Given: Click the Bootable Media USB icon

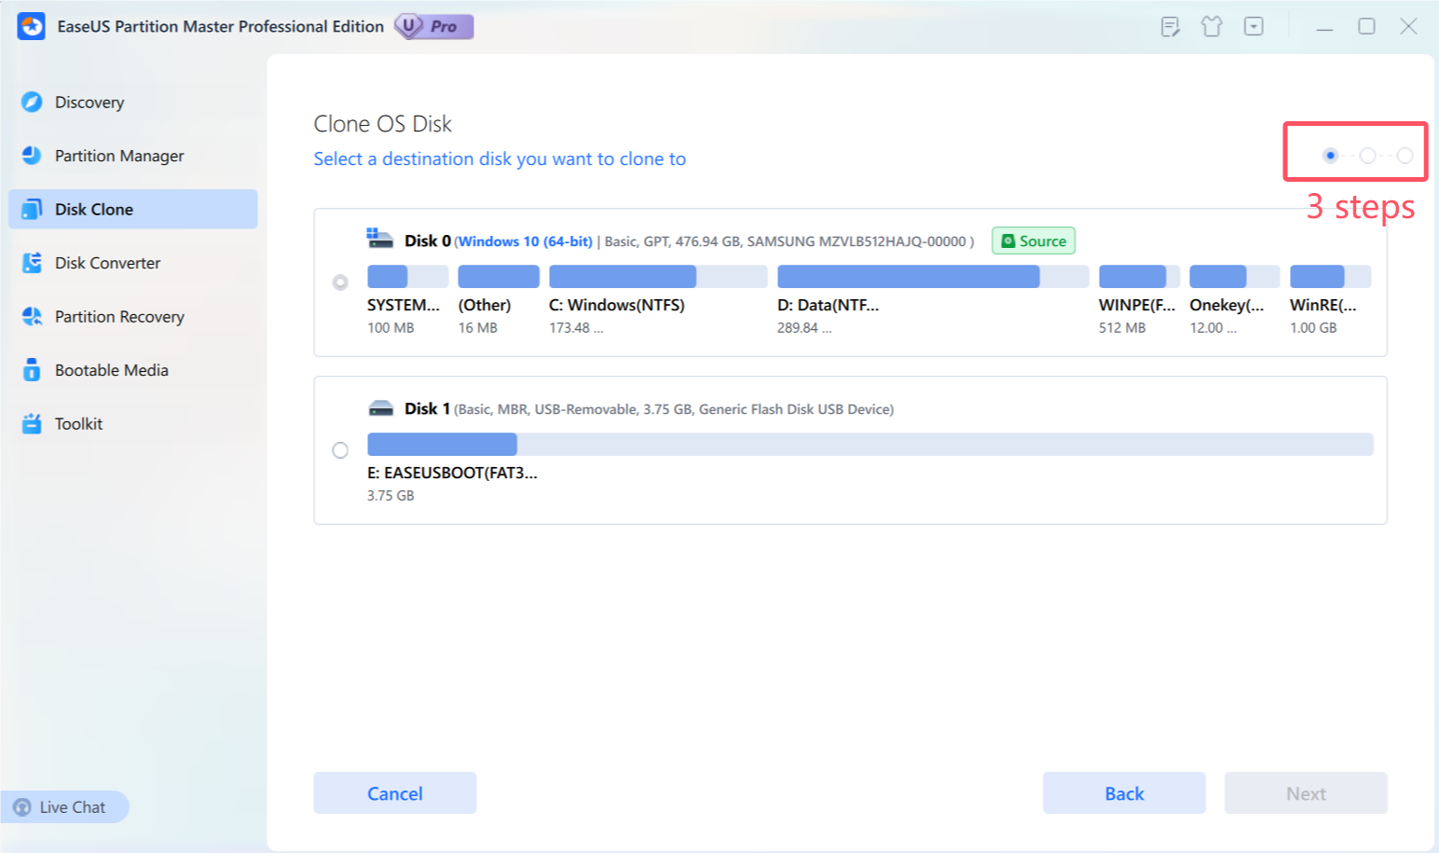Looking at the screenshot, I should click(32, 370).
